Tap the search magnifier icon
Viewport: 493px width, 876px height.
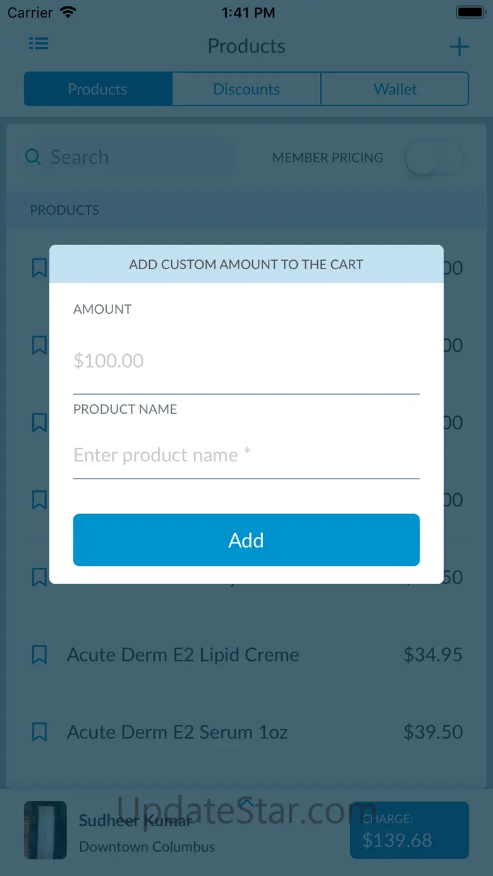tap(33, 157)
